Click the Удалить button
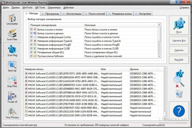 [179, 50]
